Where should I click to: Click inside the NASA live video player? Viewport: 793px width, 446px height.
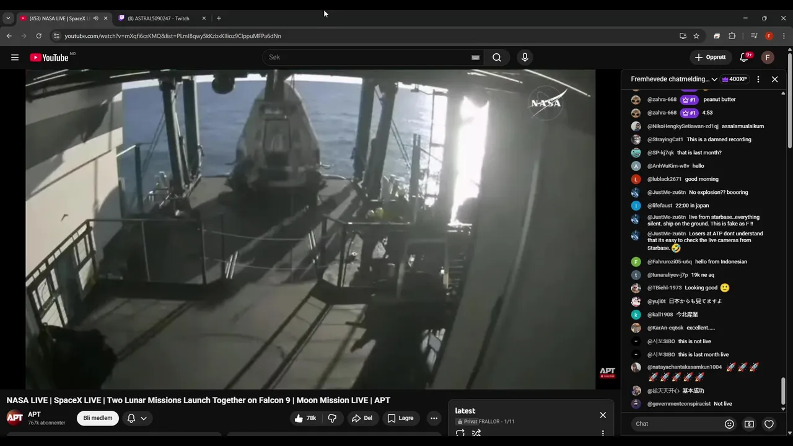[310, 229]
